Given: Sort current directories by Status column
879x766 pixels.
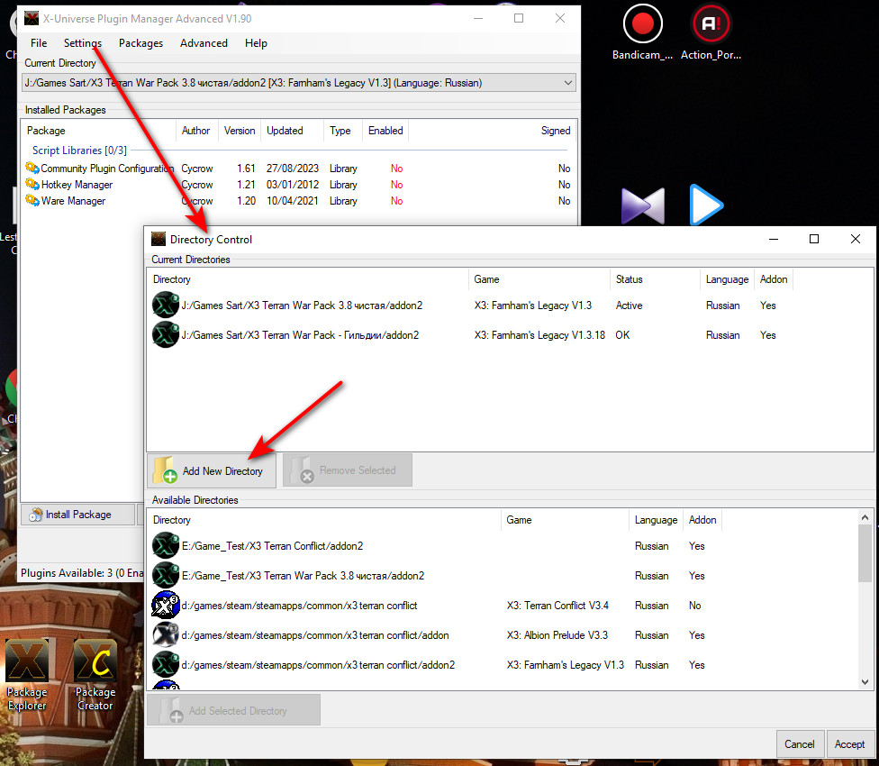Looking at the screenshot, I should pyautogui.click(x=654, y=279).
